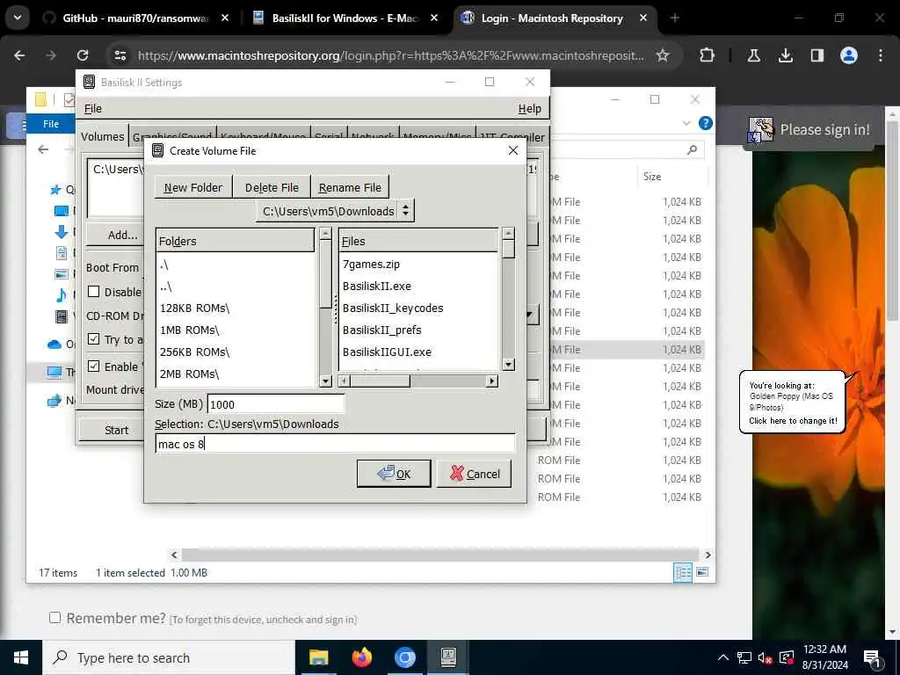Select the 1MB ROMs\ folder
This screenshot has width=900, height=675.
190,330
